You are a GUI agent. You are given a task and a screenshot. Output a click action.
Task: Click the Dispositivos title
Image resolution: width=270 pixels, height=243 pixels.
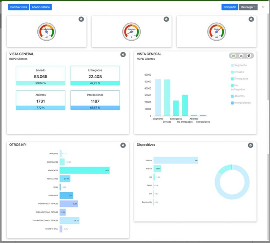click(146, 145)
